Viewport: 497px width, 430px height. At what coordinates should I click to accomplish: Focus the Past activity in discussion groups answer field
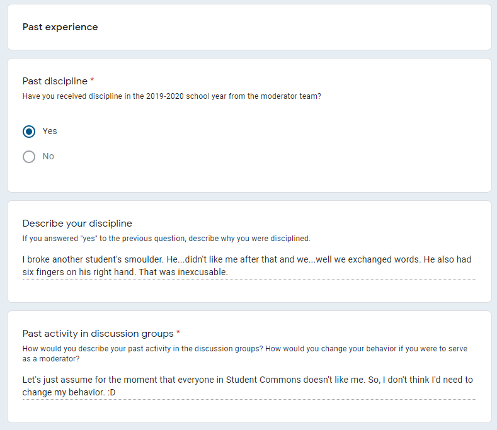click(249, 386)
